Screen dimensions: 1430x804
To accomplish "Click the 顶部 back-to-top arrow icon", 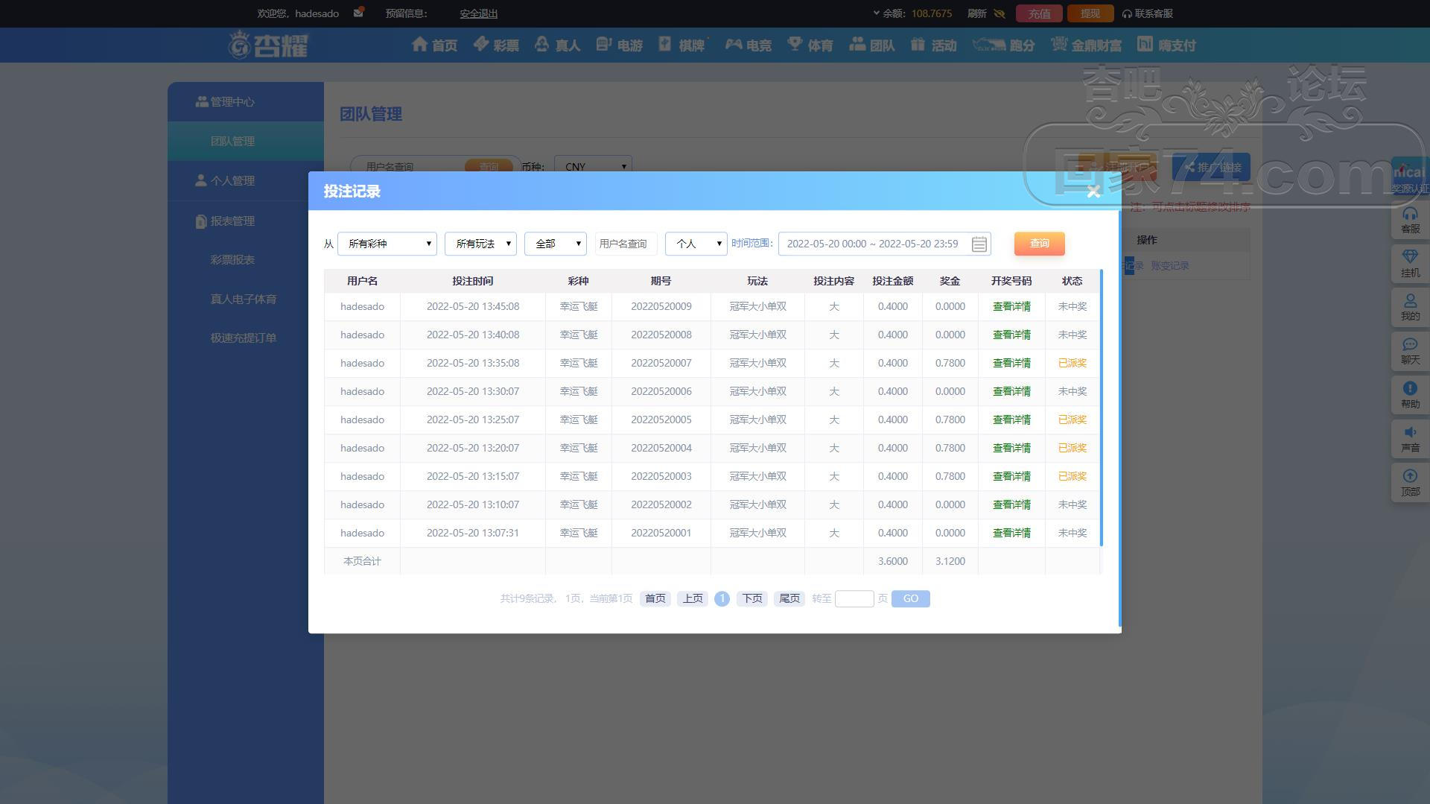I will pyautogui.click(x=1410, y=482).
